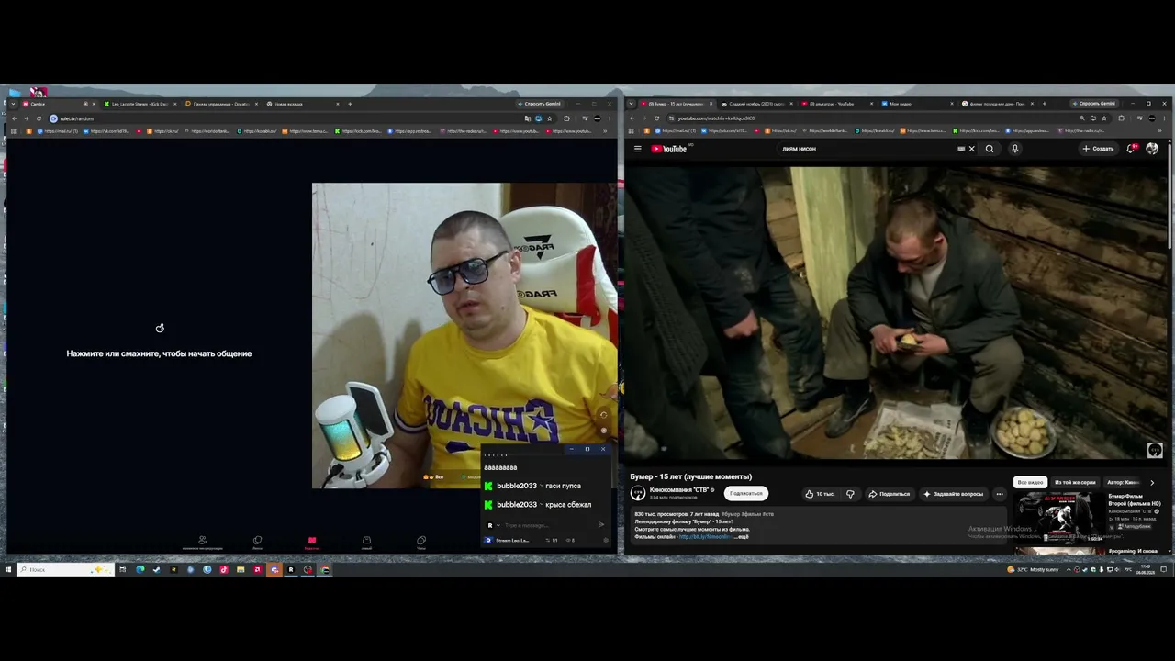Expand the description with ...ещё
Viewport: 1175px width, 661px height.
(x=743, y=536)
